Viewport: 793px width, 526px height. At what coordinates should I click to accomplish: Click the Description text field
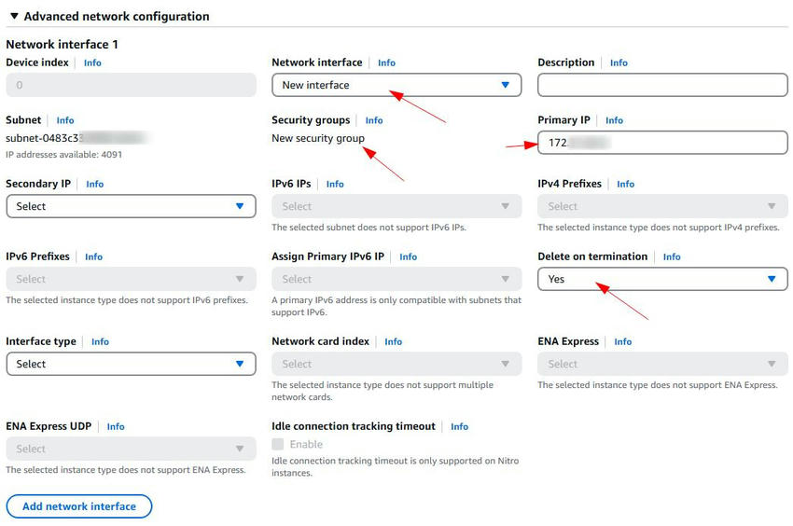click(662, 85)
